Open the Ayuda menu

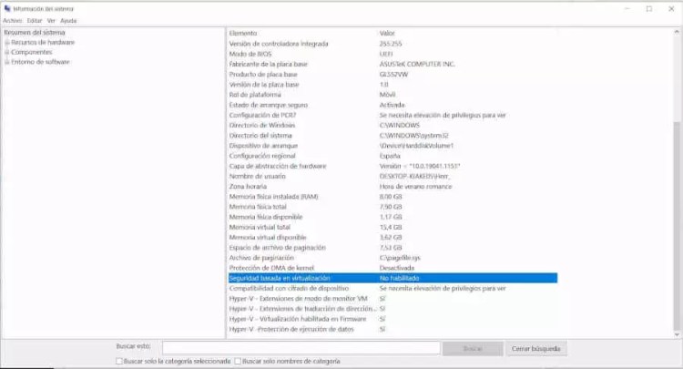tap(68, 20)
